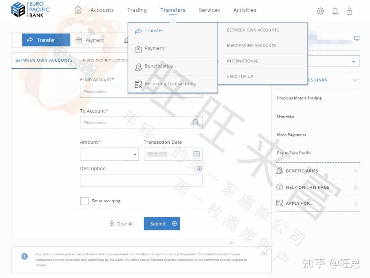Viewport: 370px width, 278px height.
Task: Click the Apply For form icon
Action: (x=280, y=203)
